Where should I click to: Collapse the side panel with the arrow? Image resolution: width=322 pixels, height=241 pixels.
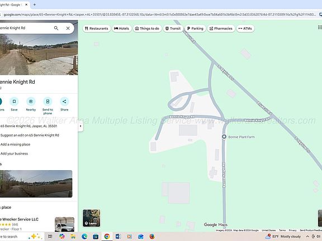click(80, 126)
